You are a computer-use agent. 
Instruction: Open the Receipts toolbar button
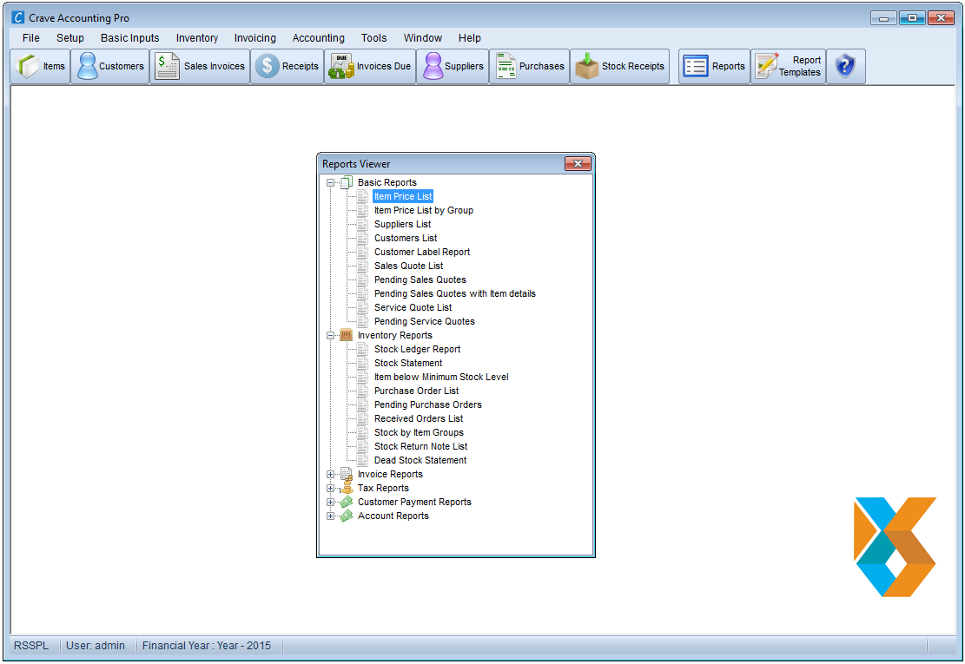point(288,66)
